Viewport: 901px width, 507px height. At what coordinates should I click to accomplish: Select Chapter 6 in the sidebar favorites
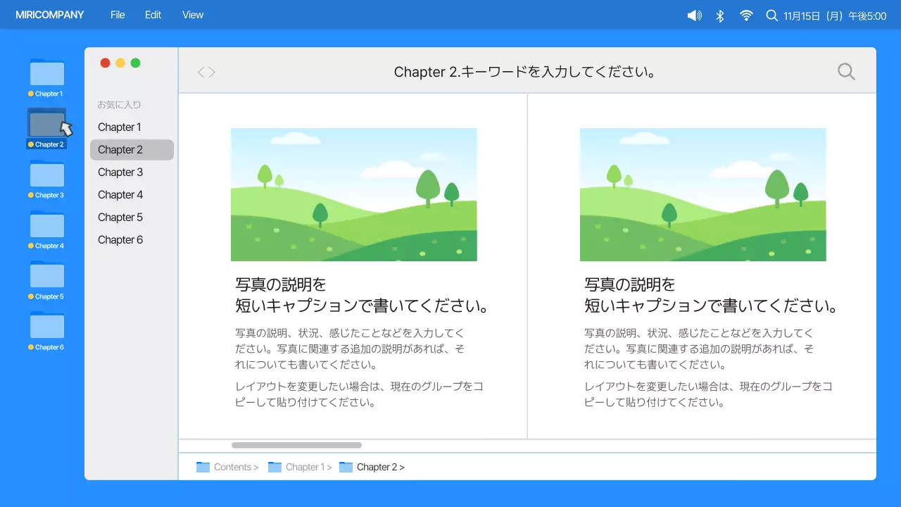pos(120,239)
